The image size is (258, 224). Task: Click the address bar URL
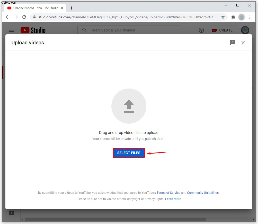pos(127,17)
